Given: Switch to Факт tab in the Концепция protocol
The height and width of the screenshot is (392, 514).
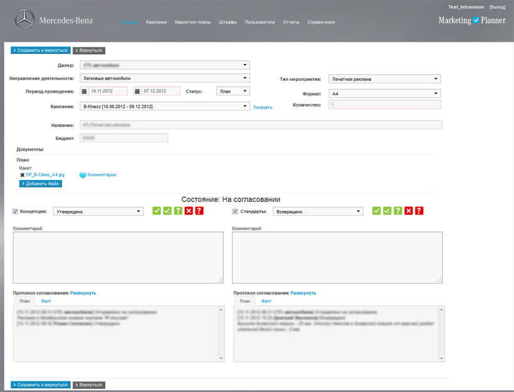Looking at the screenshot, I should pos(46,301).
